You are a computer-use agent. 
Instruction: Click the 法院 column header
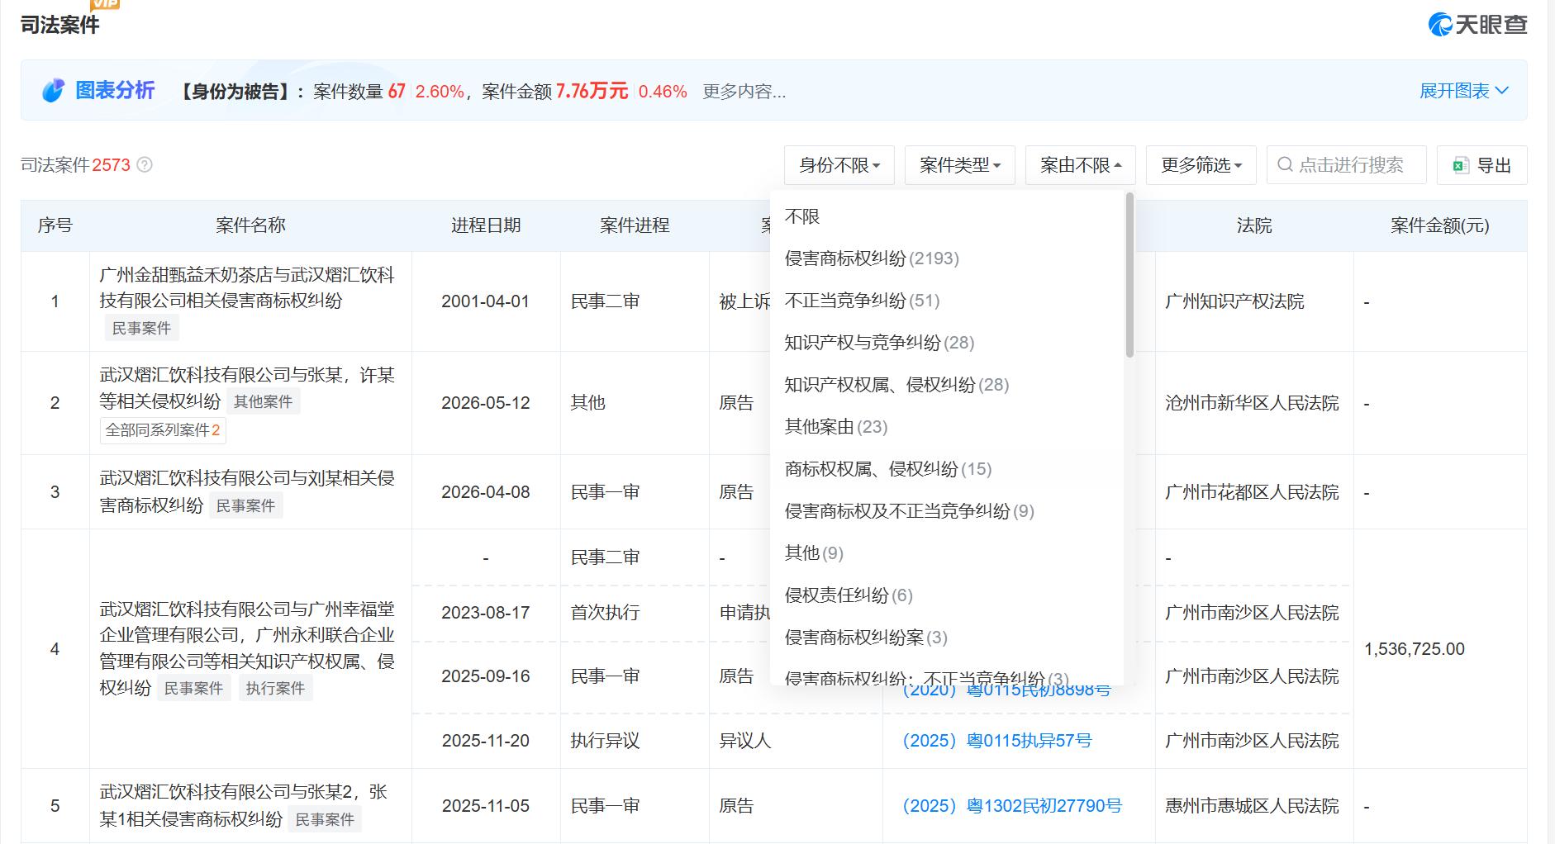pos(1254,225)
